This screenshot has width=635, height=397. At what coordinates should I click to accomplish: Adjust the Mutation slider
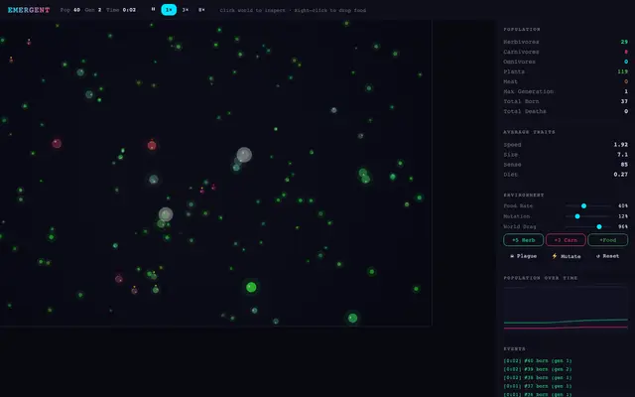click(x=588, y=216)
